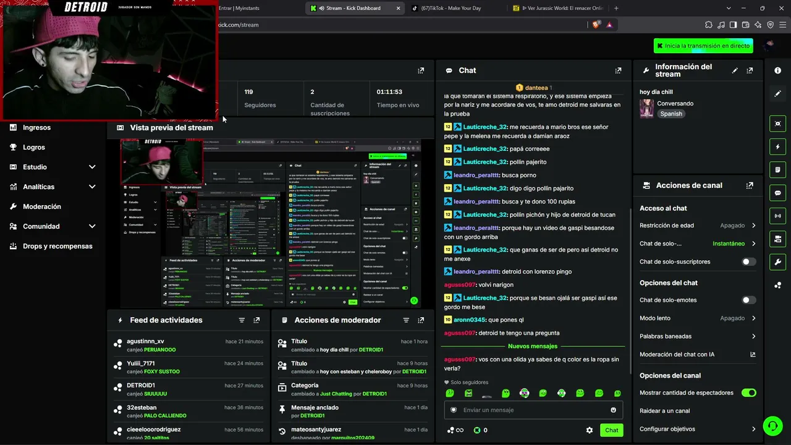791x445 pixels.
Task: Open the browser tab list chevron
Action: coord(729,8)
